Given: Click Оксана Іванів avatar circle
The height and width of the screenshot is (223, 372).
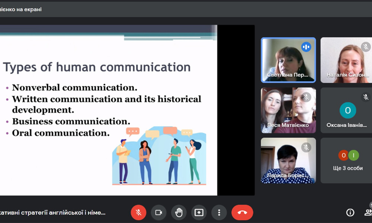Looking at the screenshot, I should (x=348, y=110).
